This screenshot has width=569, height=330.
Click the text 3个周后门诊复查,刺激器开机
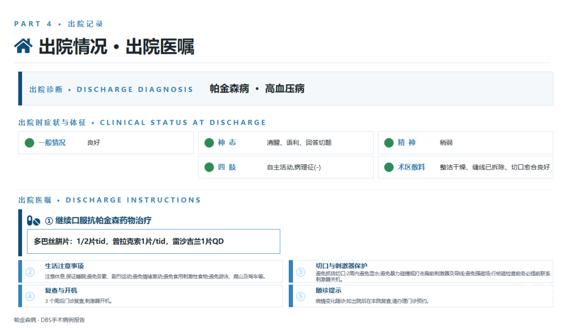pos(79,301)
